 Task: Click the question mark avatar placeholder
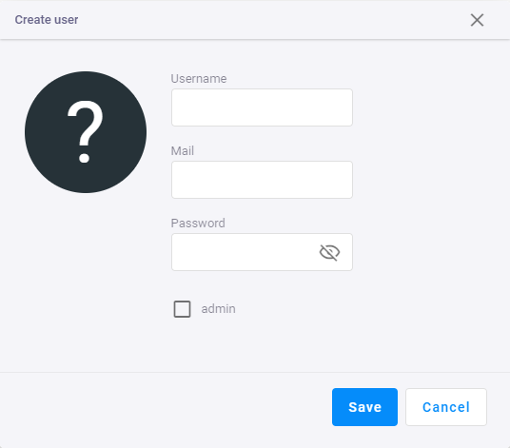point(86,132)
